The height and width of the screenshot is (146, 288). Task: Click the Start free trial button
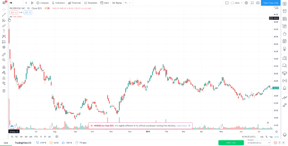pyautogui.click(x=271, y=3)
